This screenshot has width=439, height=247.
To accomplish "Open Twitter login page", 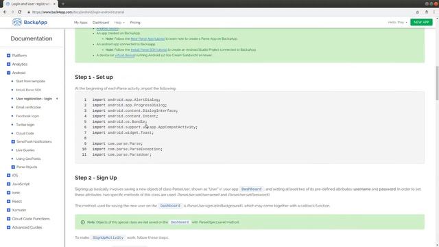I will tap(25, 125).
